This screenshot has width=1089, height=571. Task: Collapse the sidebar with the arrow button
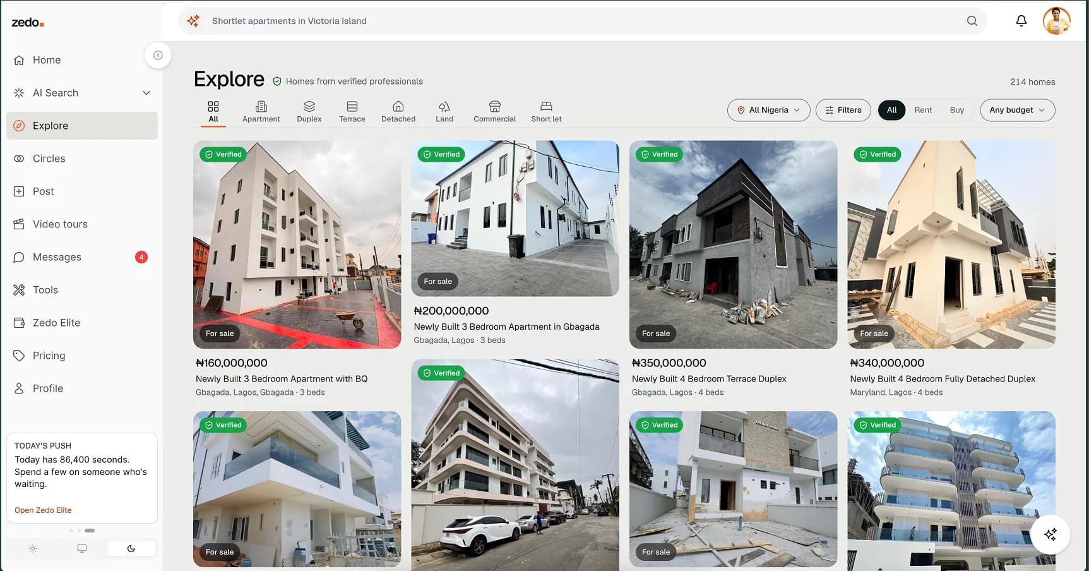click(x=158, y=55)
